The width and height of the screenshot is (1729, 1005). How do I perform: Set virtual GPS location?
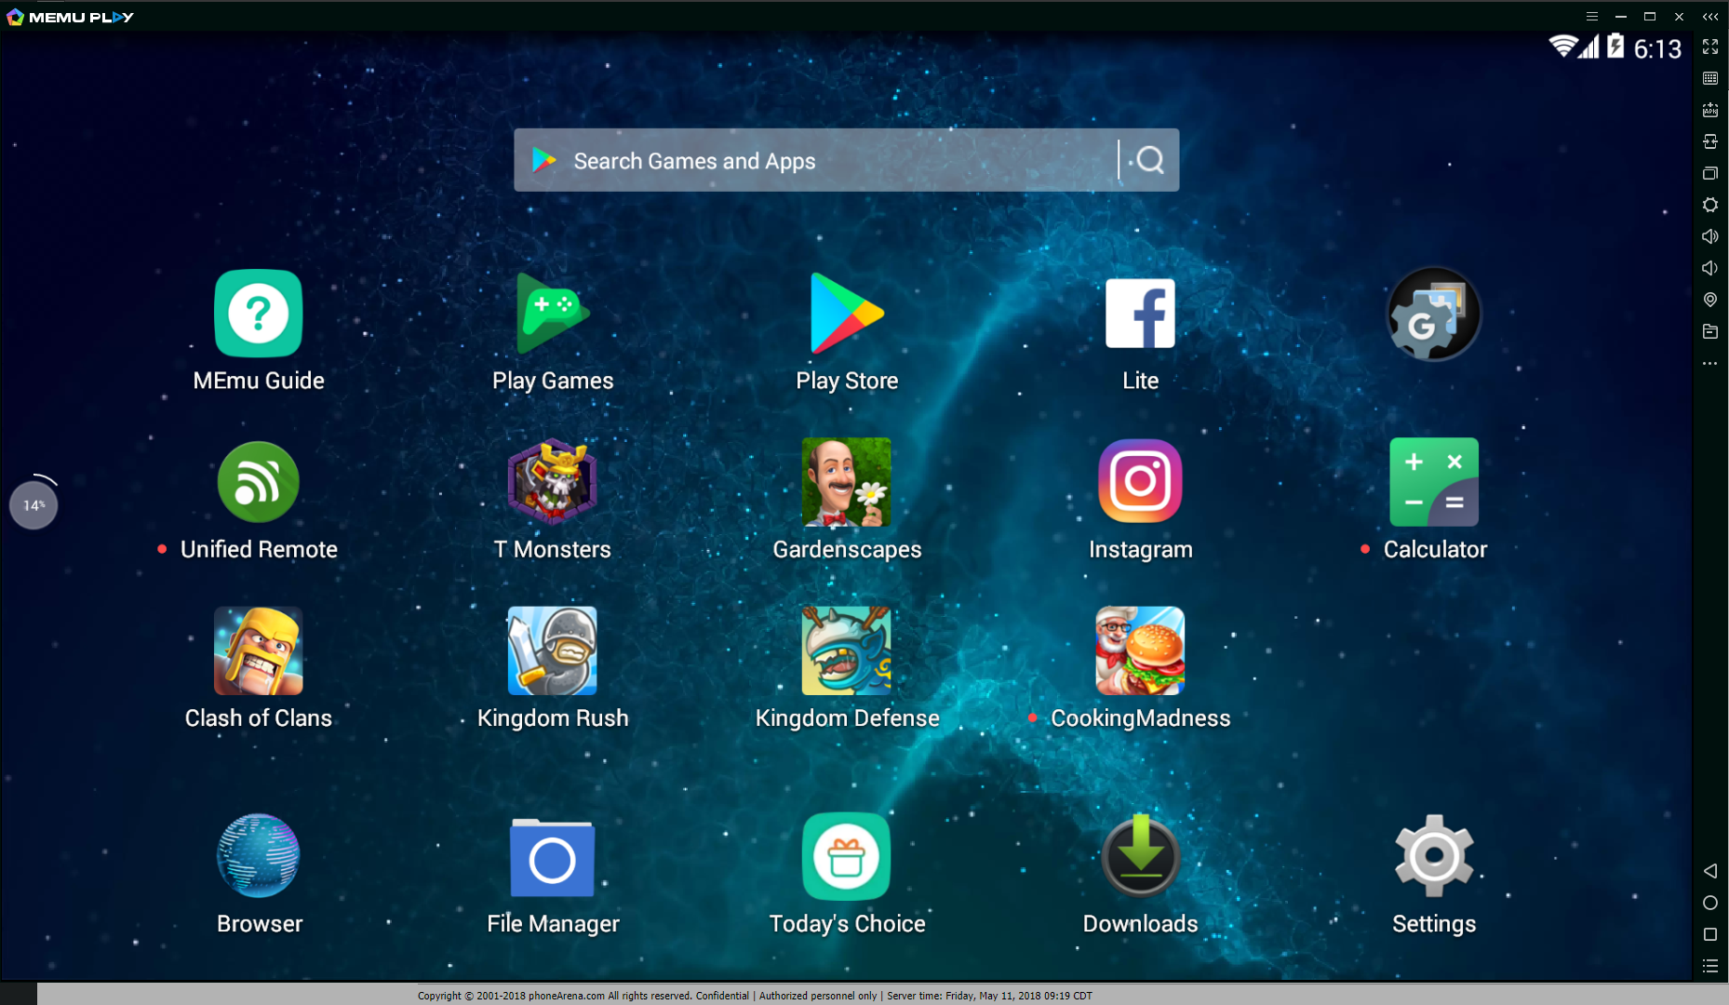pos(1710,300)
